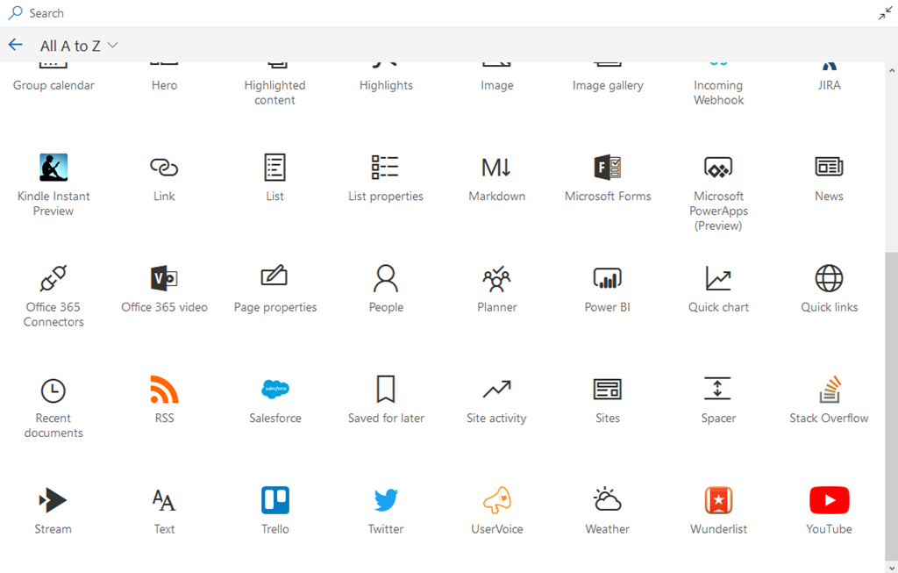The width and height of the screenshot is (898, 573).
Task: Insert the Spacer web part
Action: [718, 390]
